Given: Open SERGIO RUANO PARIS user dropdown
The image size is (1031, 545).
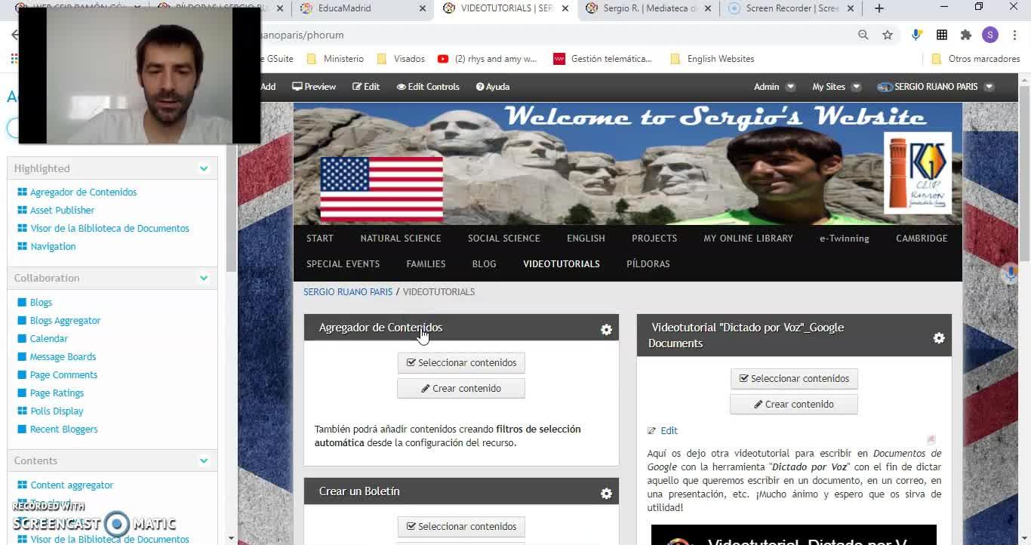Looking at the screenshot, I should coord(936,87).
